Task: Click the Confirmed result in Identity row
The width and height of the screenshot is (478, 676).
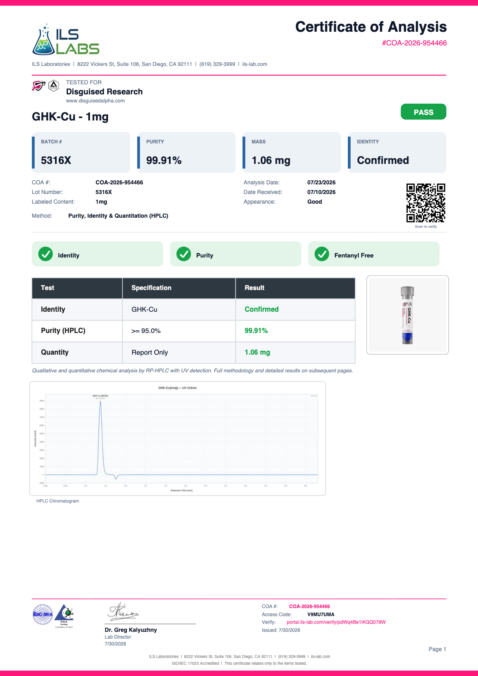Action: click(x=261, y=309)
